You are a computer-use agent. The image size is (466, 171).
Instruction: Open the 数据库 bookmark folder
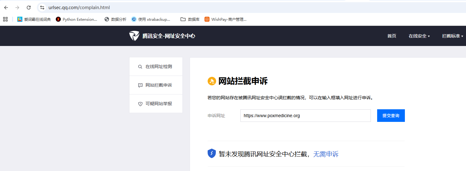point(190,19)
